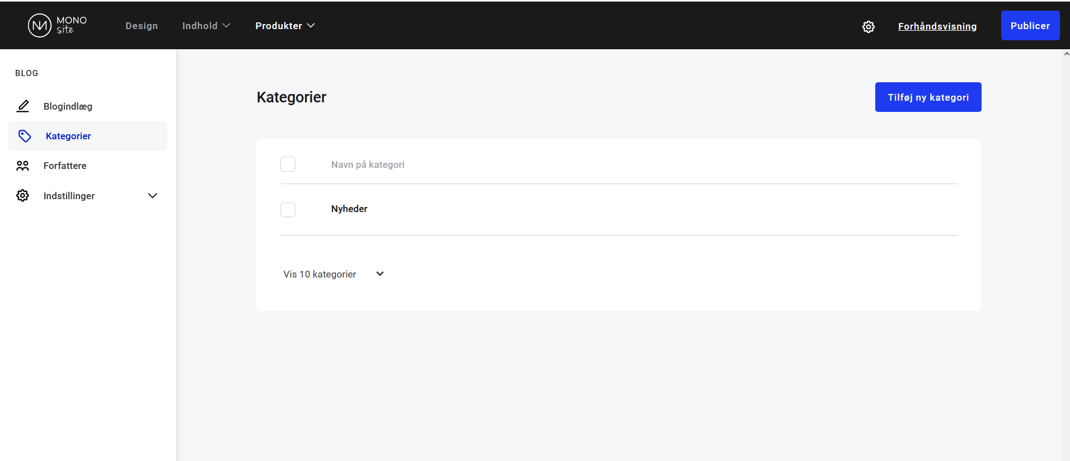Select the Nyheder category checkbox
Viewport: 1070px width, 461px height.
(x=288, y=209)
